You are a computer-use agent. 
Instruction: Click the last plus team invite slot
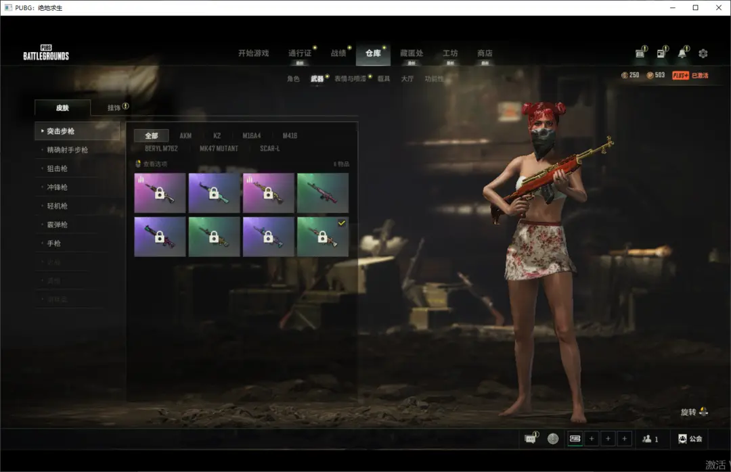point(624,438)
